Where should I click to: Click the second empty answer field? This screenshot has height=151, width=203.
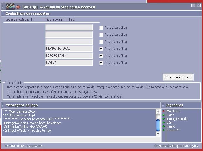(69, 35)
